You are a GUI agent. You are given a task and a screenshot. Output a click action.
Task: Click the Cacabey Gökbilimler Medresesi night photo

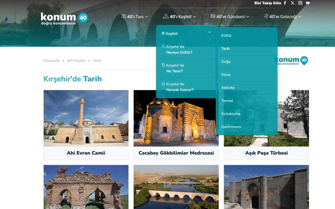point(176,118)
